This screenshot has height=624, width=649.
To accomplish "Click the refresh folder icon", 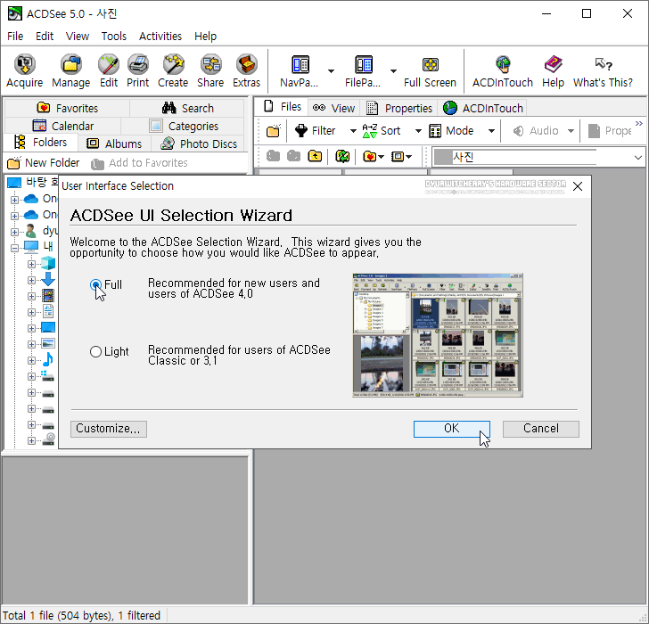I will click(342, 156).
